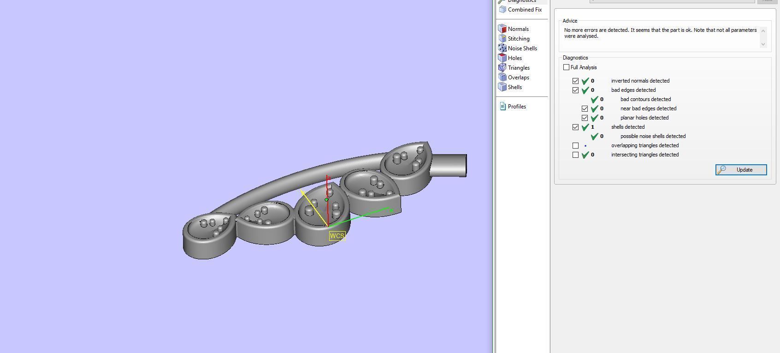
Task: Open the Combined Fix page
Action: 520,10
